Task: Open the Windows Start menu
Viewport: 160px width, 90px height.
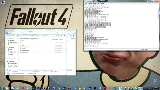Action: pyautogui.click(x=2, y=88)
